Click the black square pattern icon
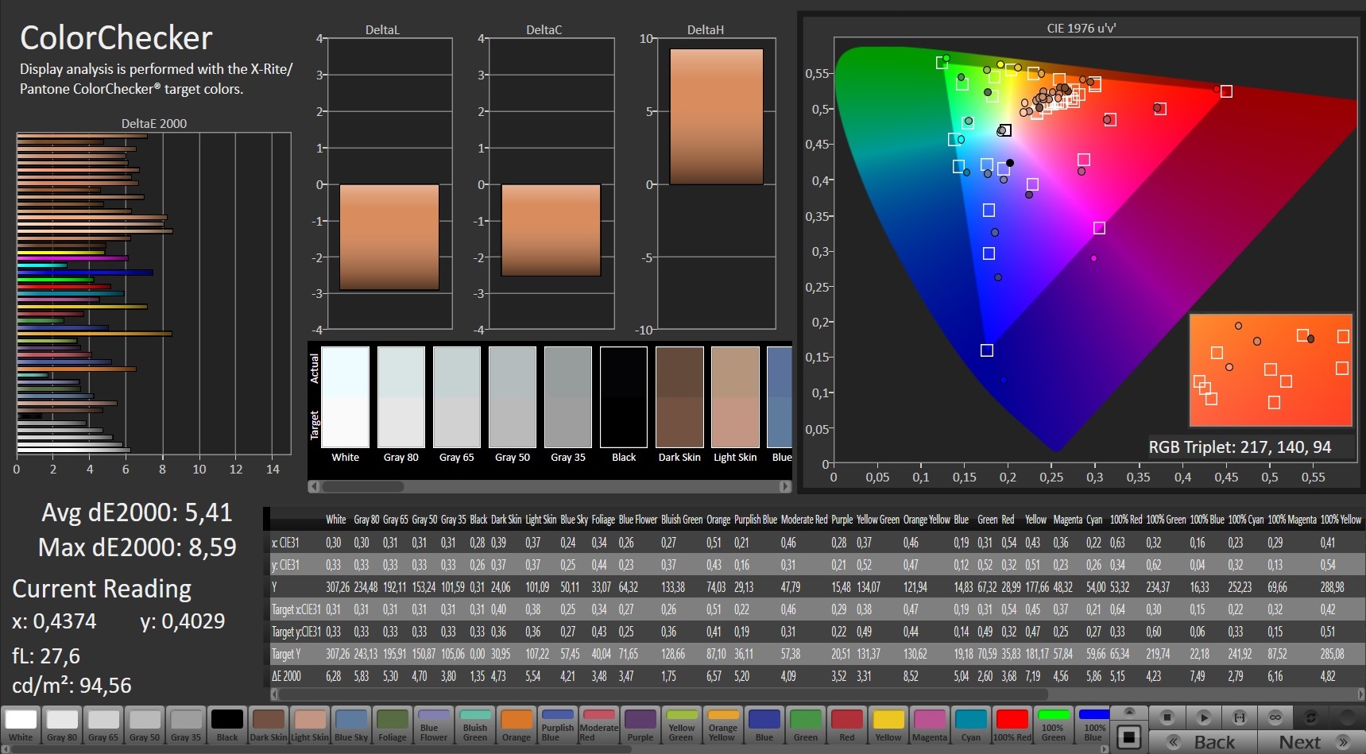Image resolution: width=1366 pixels, height=754 pixels. click(1128, 737)
